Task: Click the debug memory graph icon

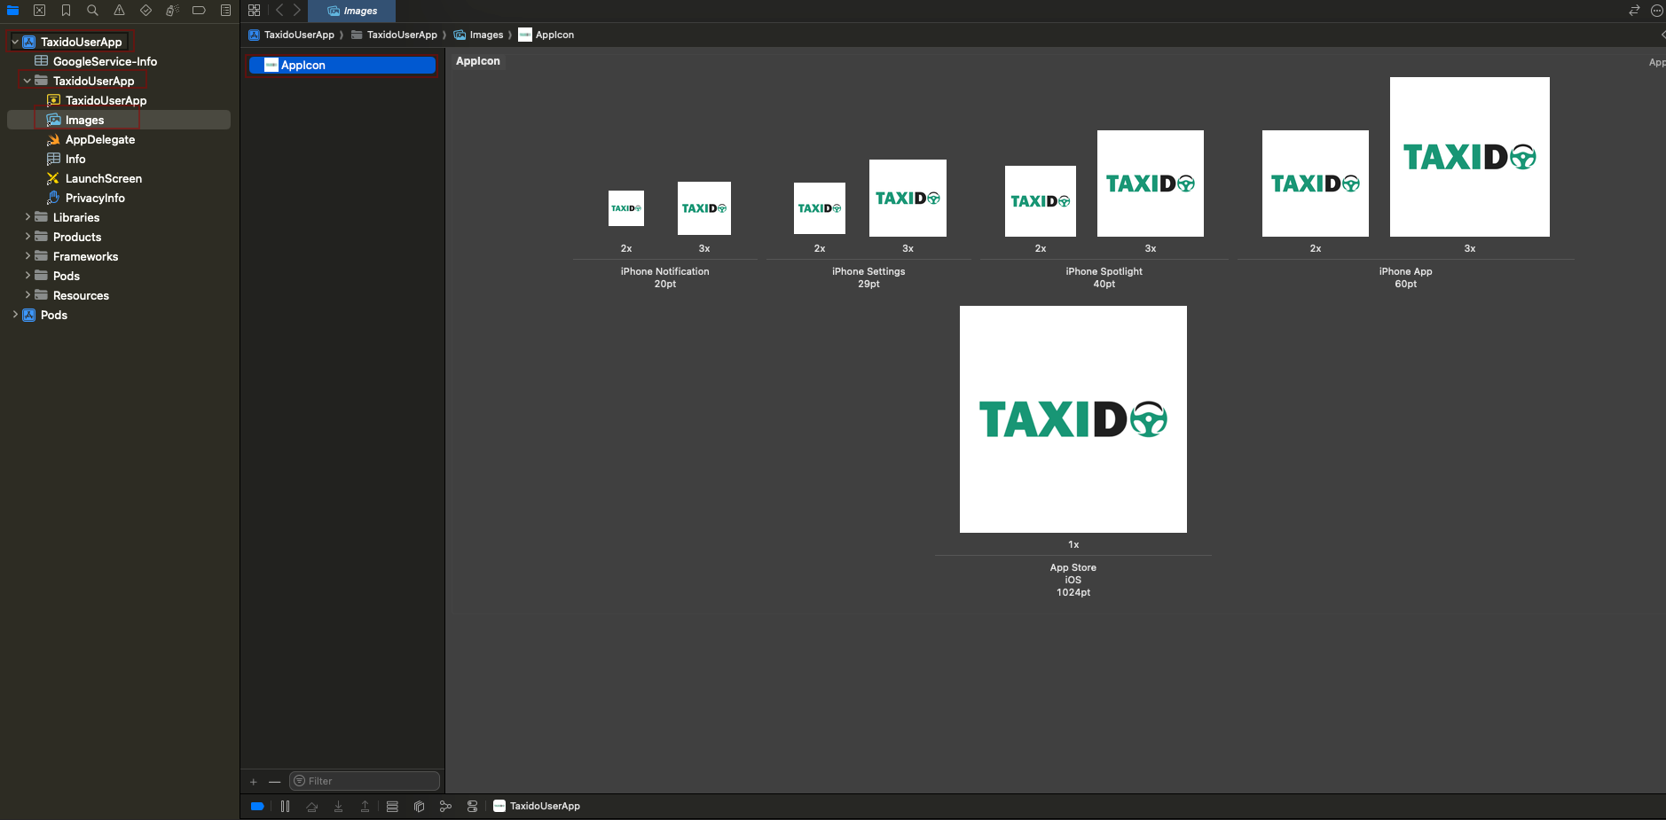Action: tap(445, 806)
